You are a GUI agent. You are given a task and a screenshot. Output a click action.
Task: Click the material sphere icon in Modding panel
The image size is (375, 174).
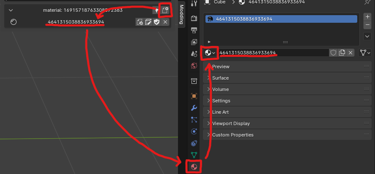coord(14,22)
